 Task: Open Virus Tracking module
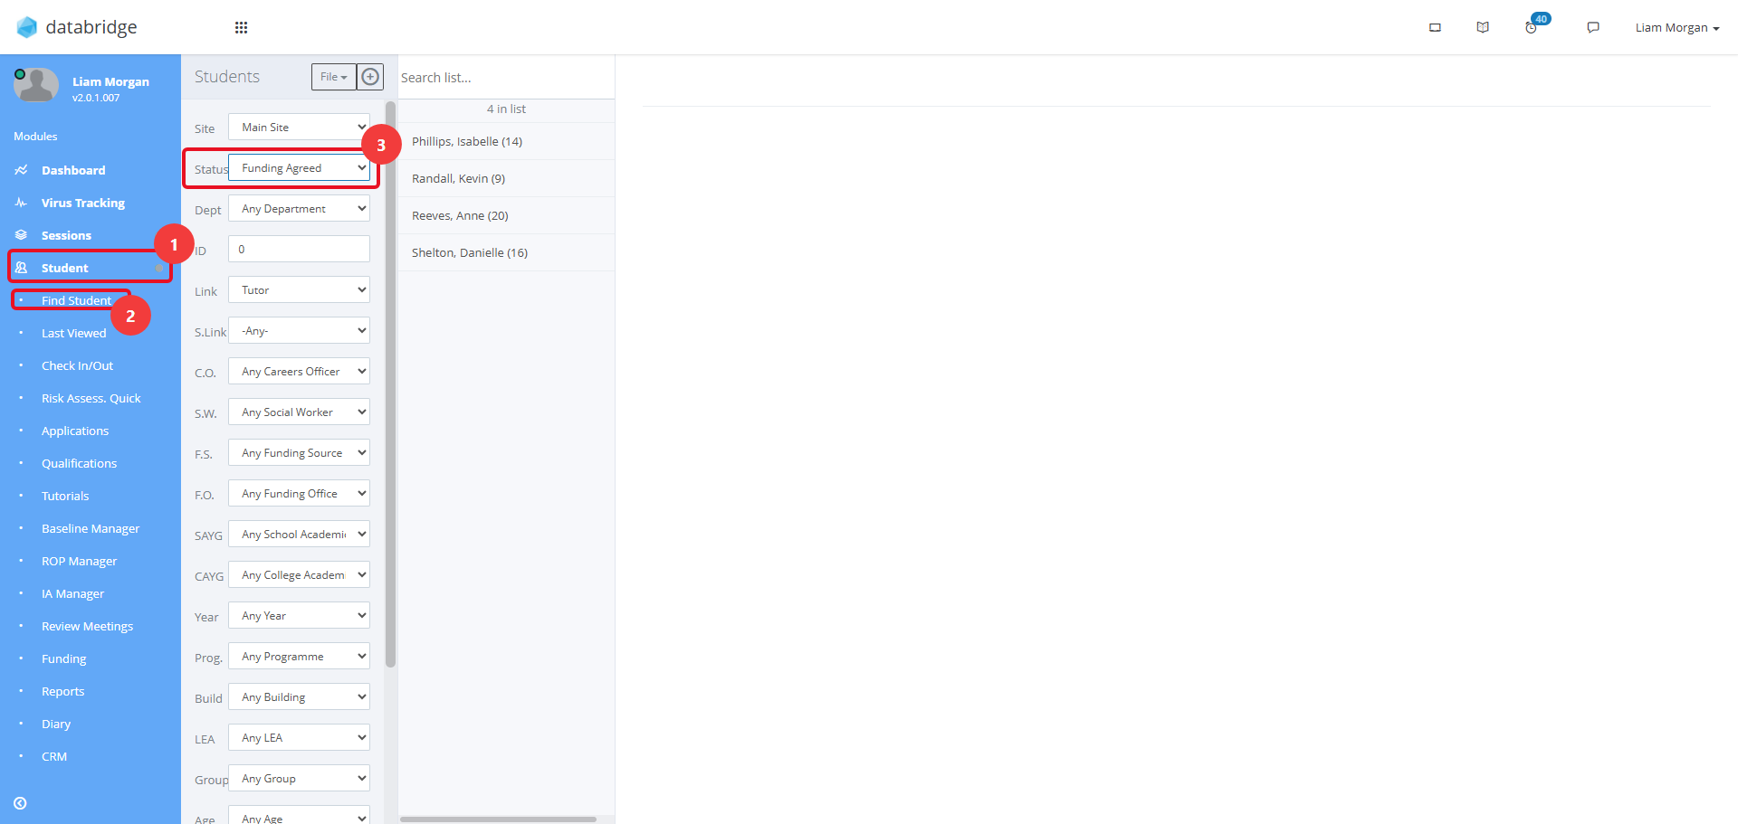pyautogui.click(x=83, y=203)
